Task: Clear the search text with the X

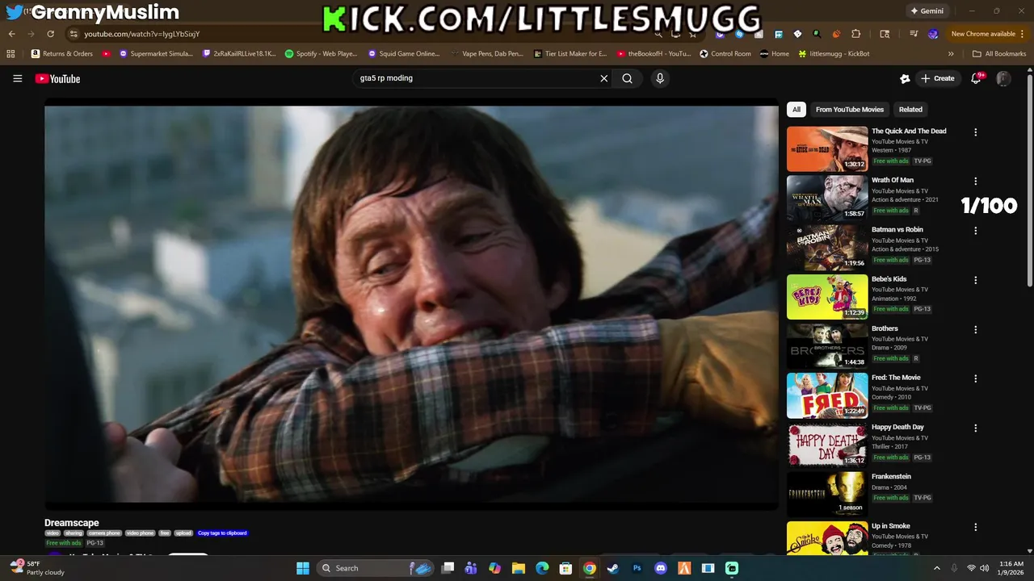Action: (603, 78)
